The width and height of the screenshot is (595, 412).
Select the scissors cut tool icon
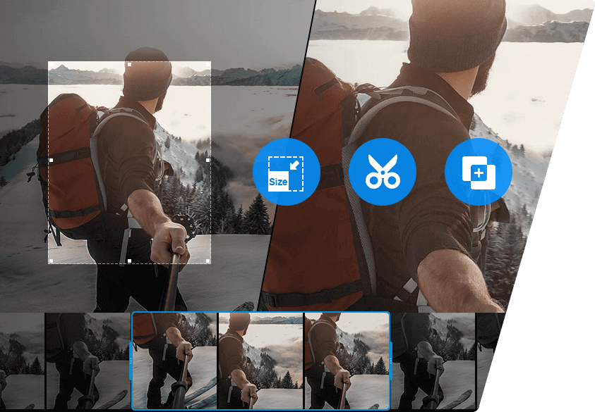point(383,172)
